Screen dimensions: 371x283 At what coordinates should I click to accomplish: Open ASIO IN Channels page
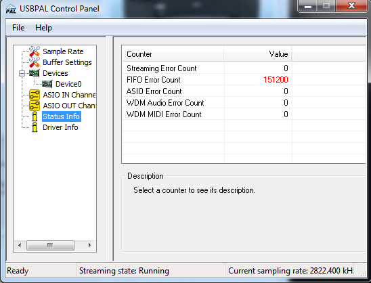pos(69,95)
